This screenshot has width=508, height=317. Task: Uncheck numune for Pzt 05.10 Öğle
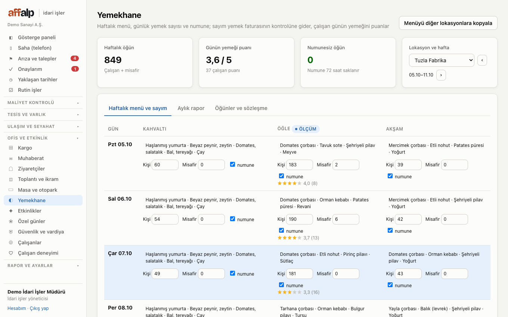(282, 176)
